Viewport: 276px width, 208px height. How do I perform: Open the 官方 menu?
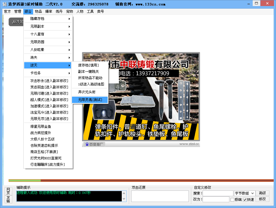click(7, 12)
